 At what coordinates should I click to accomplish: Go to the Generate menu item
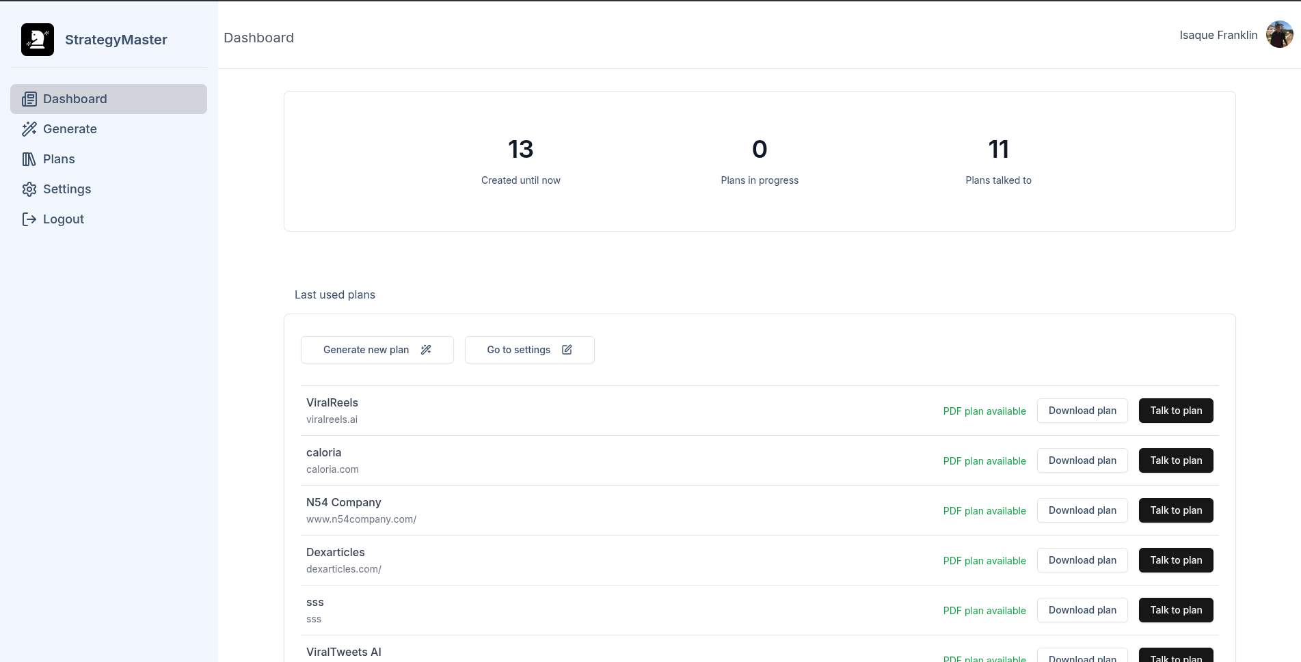[x=109, y=129]
